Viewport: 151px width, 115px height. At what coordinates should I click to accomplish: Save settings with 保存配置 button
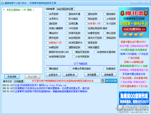(92, 75)
